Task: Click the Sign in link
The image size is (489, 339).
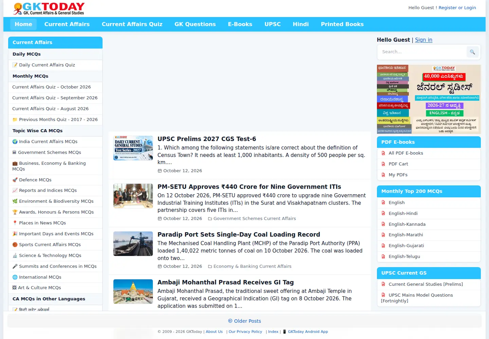Action: (x=423, y=40)
